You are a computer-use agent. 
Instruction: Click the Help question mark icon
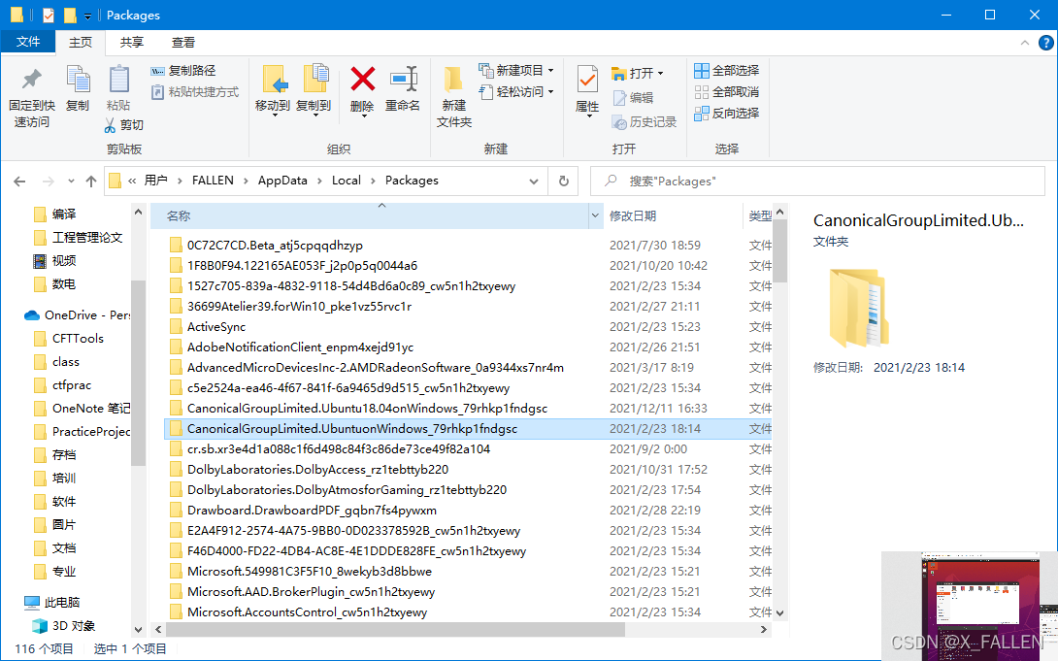[1045, 43]
